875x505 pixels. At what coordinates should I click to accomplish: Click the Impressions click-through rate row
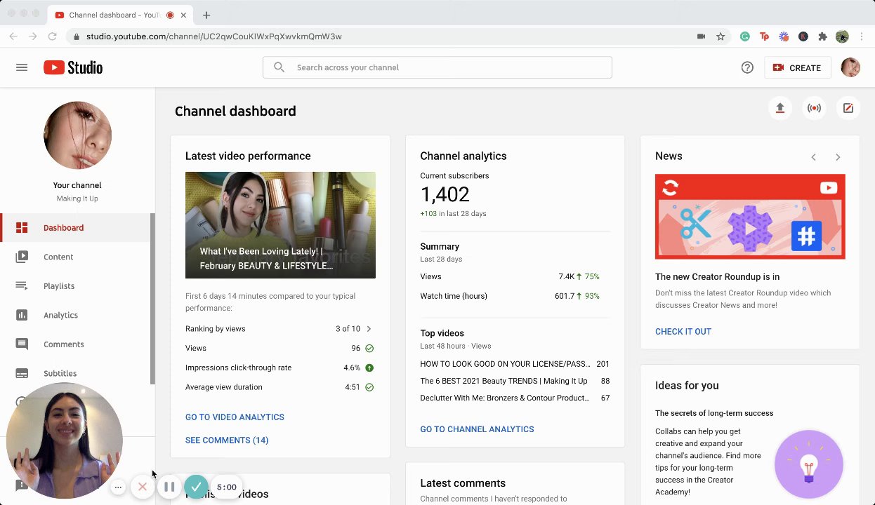click(279, 368)
